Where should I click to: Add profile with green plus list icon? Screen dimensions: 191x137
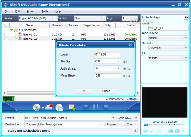[x=72, y=107]
